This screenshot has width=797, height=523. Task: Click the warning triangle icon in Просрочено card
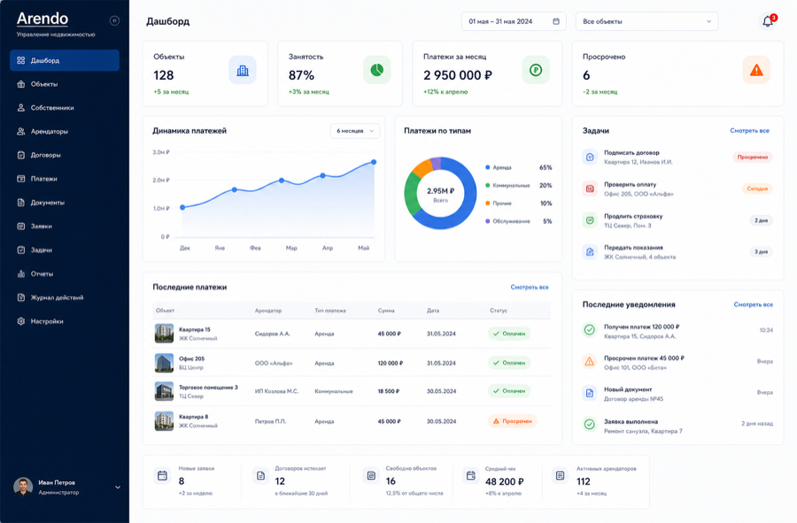(756, 70)
